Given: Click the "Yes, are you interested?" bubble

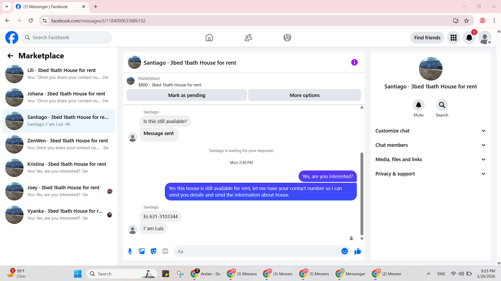Looking at the screenshot, I should coord(328,176).
